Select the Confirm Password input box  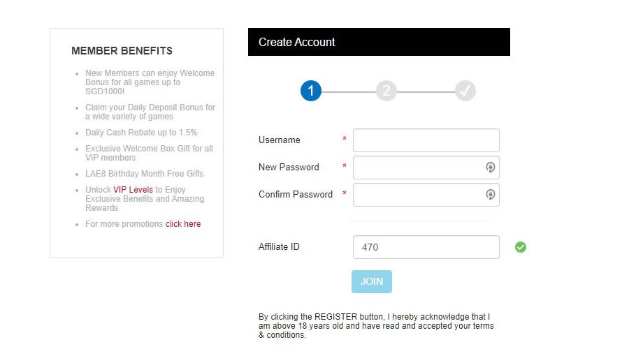(418, 195)
